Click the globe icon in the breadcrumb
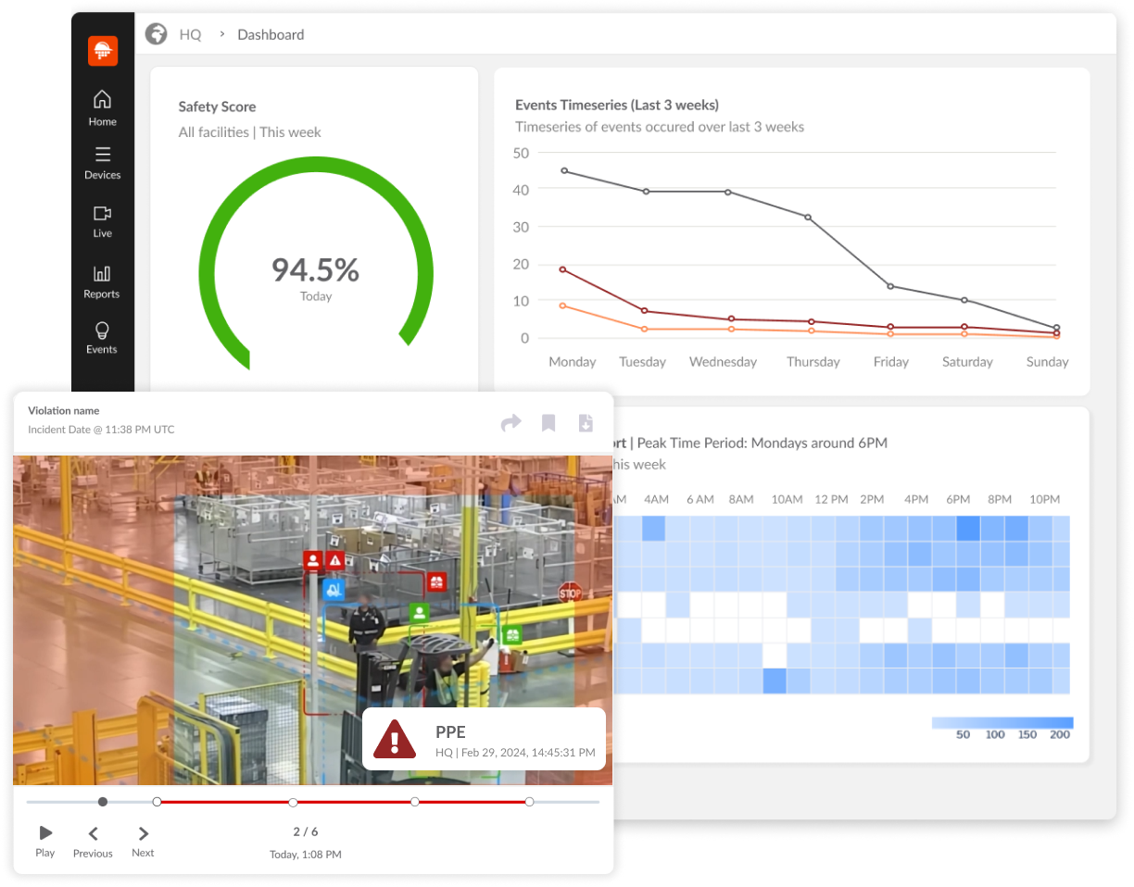The height and width of the screenshot is (887, 1134). tap(156, 33)
